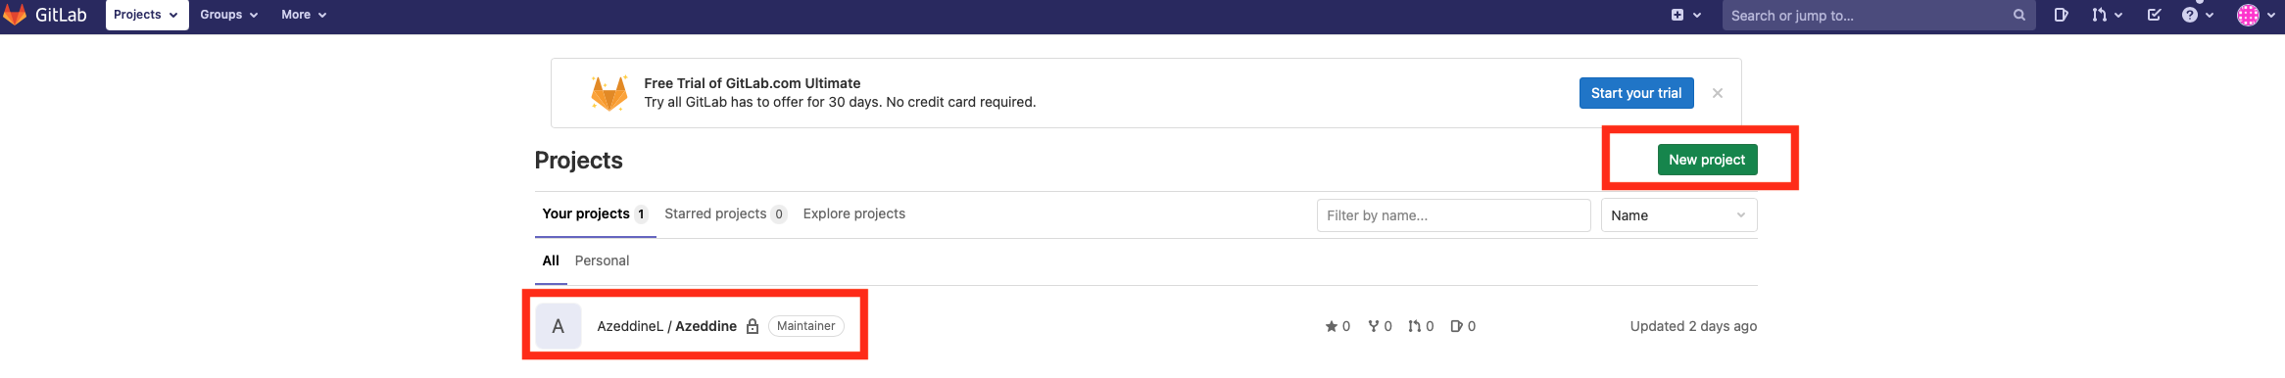The image size is (2285, 378).
Task: Open the issues icon in navbar
Action: pyautogui.click(x=2061, y=15)
